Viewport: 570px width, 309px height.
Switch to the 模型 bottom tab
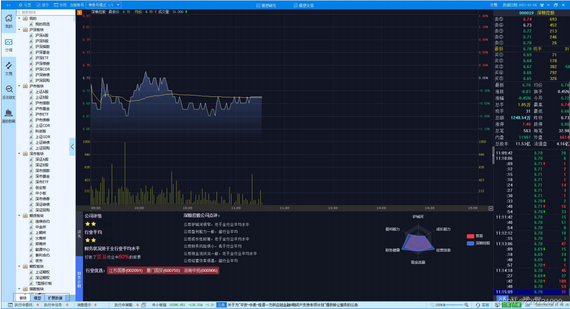[37, 298]
